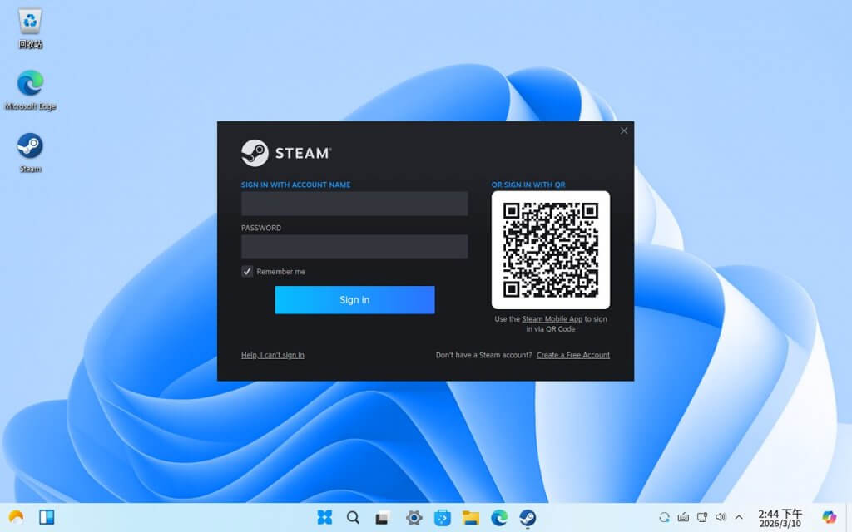Open the Windows Start menu
The width and height of the screenshot is (852, 532).
pos(324,517)
